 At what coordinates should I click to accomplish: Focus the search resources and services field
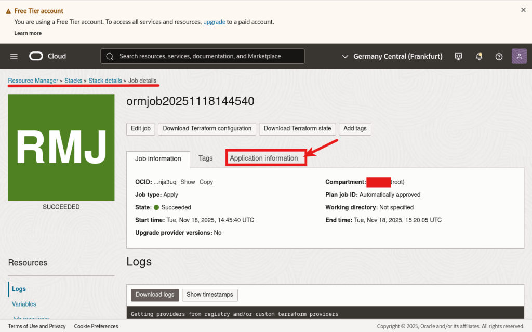coord(203,56)
